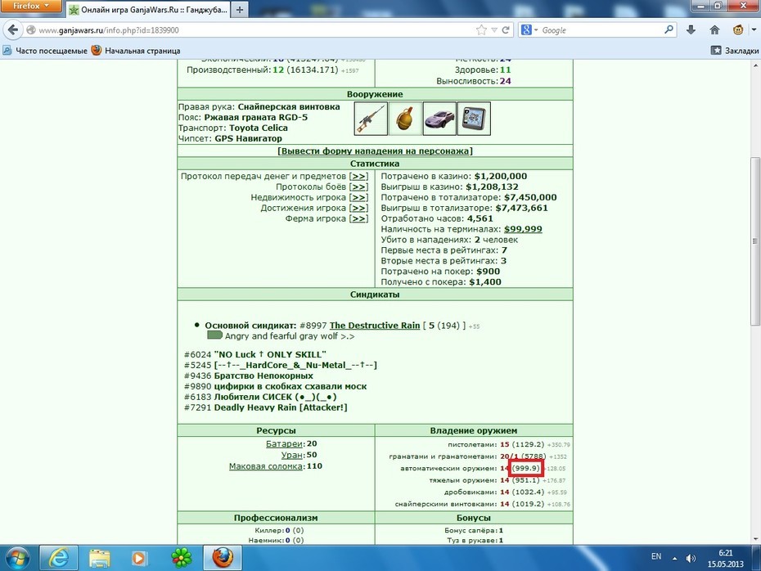Click the $99,999 terminals cash link
761x571 pixels.
523,229
